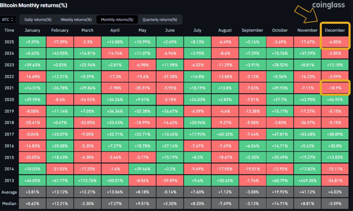Click the Bitcoin Monthly returns(%) heading
Screen dimensions: 353x211
click(x=33, y=5)
